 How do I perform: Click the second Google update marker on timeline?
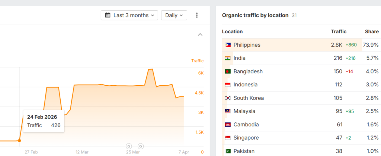[x=141, y=146]
